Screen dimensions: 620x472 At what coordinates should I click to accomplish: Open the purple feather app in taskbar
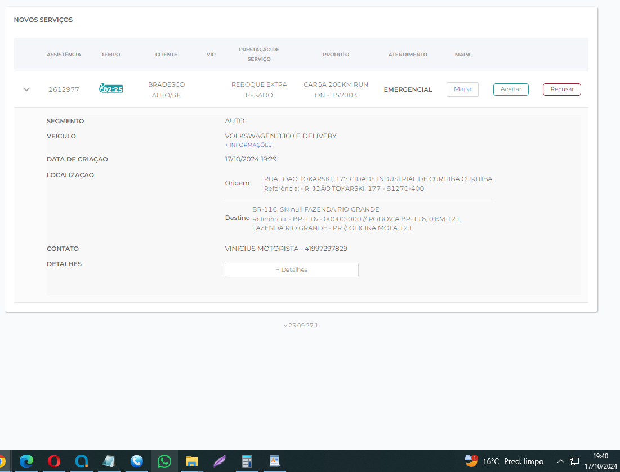[x=220, y=461]
